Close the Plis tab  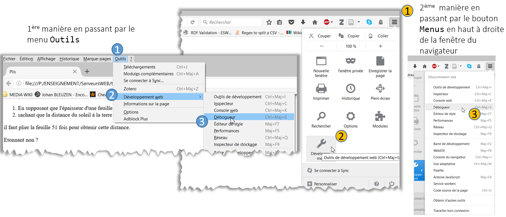point(75,72)
